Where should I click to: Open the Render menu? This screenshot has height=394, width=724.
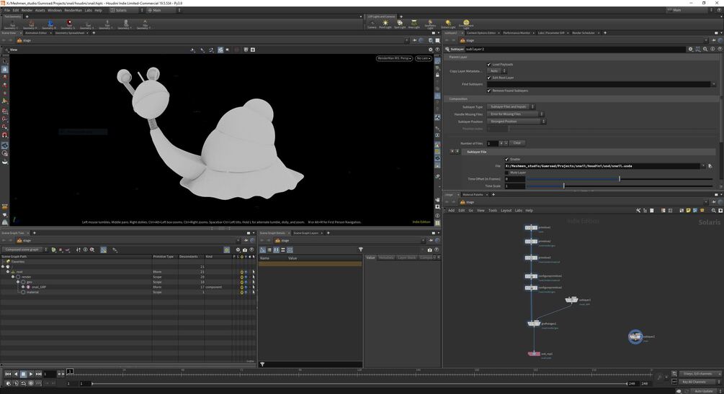point(27,10)
